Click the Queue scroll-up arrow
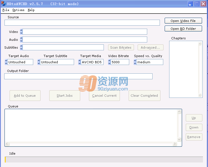Screen dimensions: 208x167 [x=179, y=112]
